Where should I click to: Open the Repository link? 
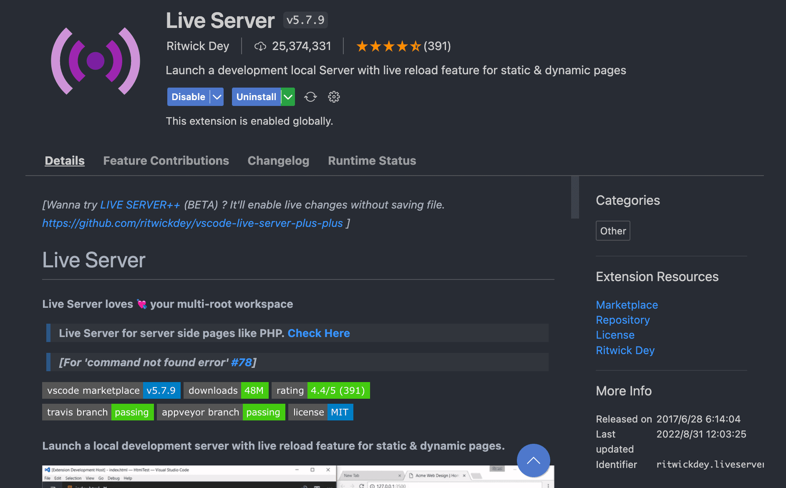click(x=623, y=320)
